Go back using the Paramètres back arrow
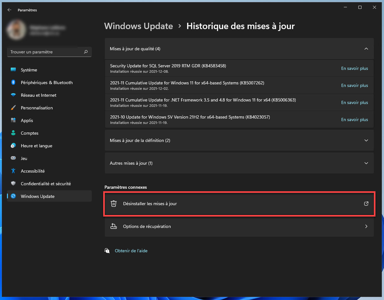Viewport: 384px width, 300px height. pos(9,10)
